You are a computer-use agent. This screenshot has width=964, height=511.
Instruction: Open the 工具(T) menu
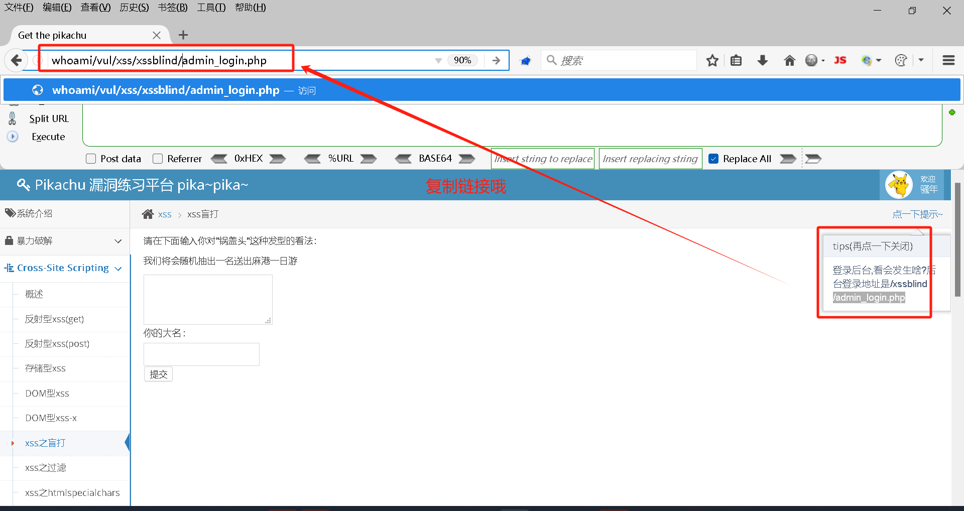pyautogui.click(x=211, y=8)
